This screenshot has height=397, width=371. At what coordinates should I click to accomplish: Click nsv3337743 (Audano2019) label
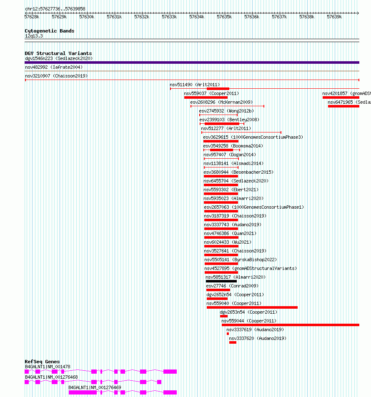(233, 225)
